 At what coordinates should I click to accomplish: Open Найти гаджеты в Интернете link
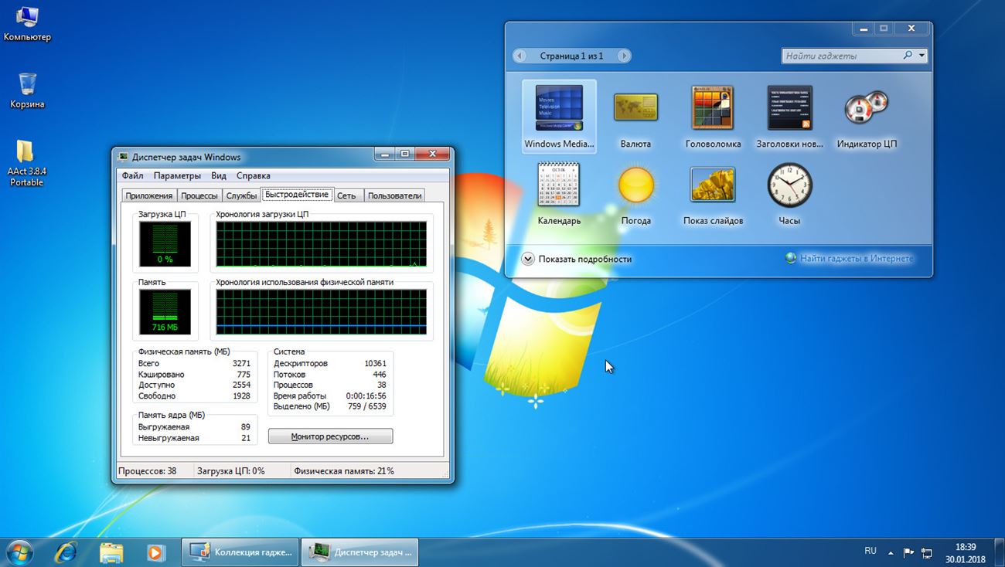pyautogui.click(x=856, y=259)
